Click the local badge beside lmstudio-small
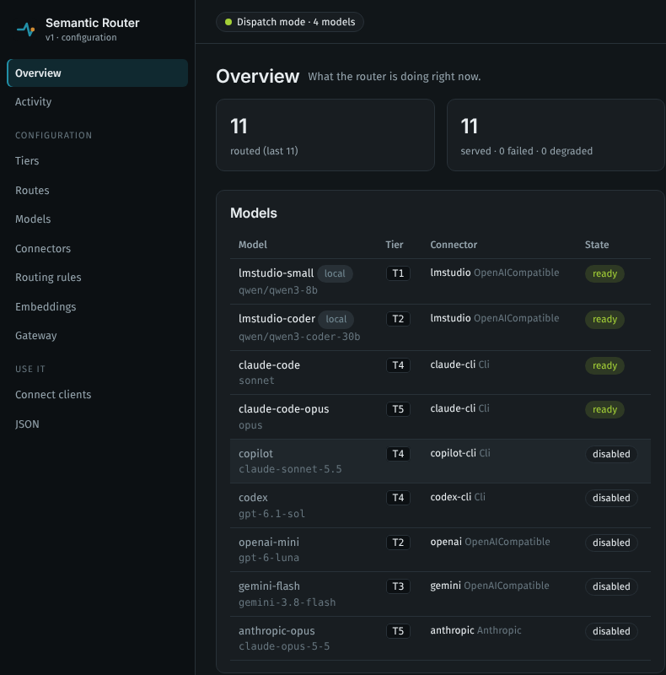 click(x=335, y=273)
